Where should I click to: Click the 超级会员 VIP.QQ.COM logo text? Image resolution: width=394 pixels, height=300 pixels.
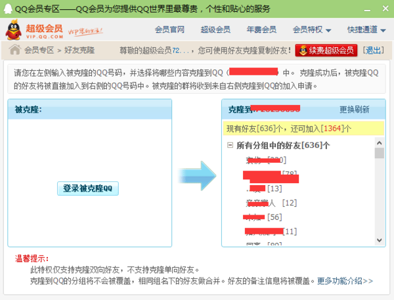click(45, 31)
